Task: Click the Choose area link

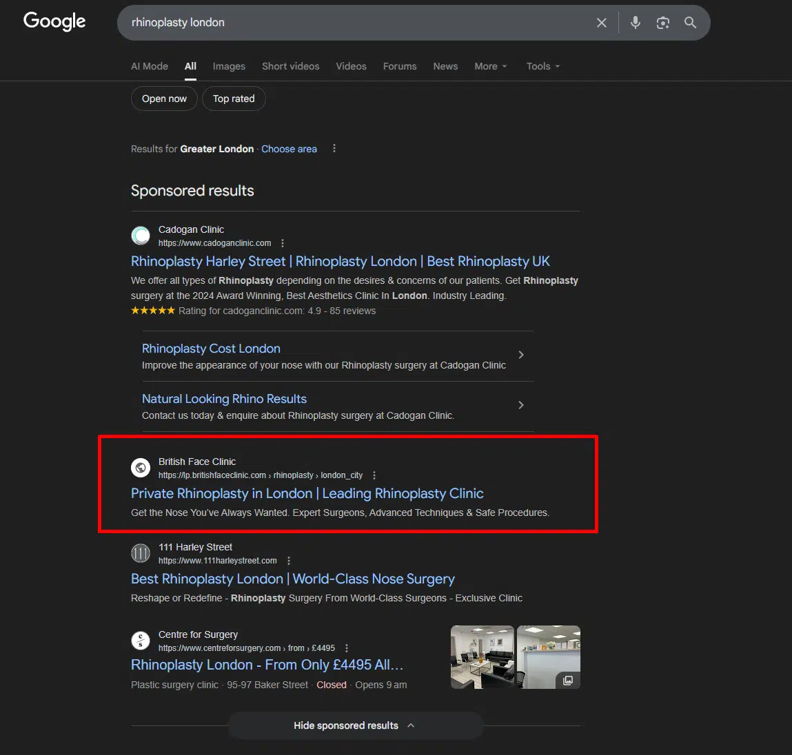Action: click(289, 149)
